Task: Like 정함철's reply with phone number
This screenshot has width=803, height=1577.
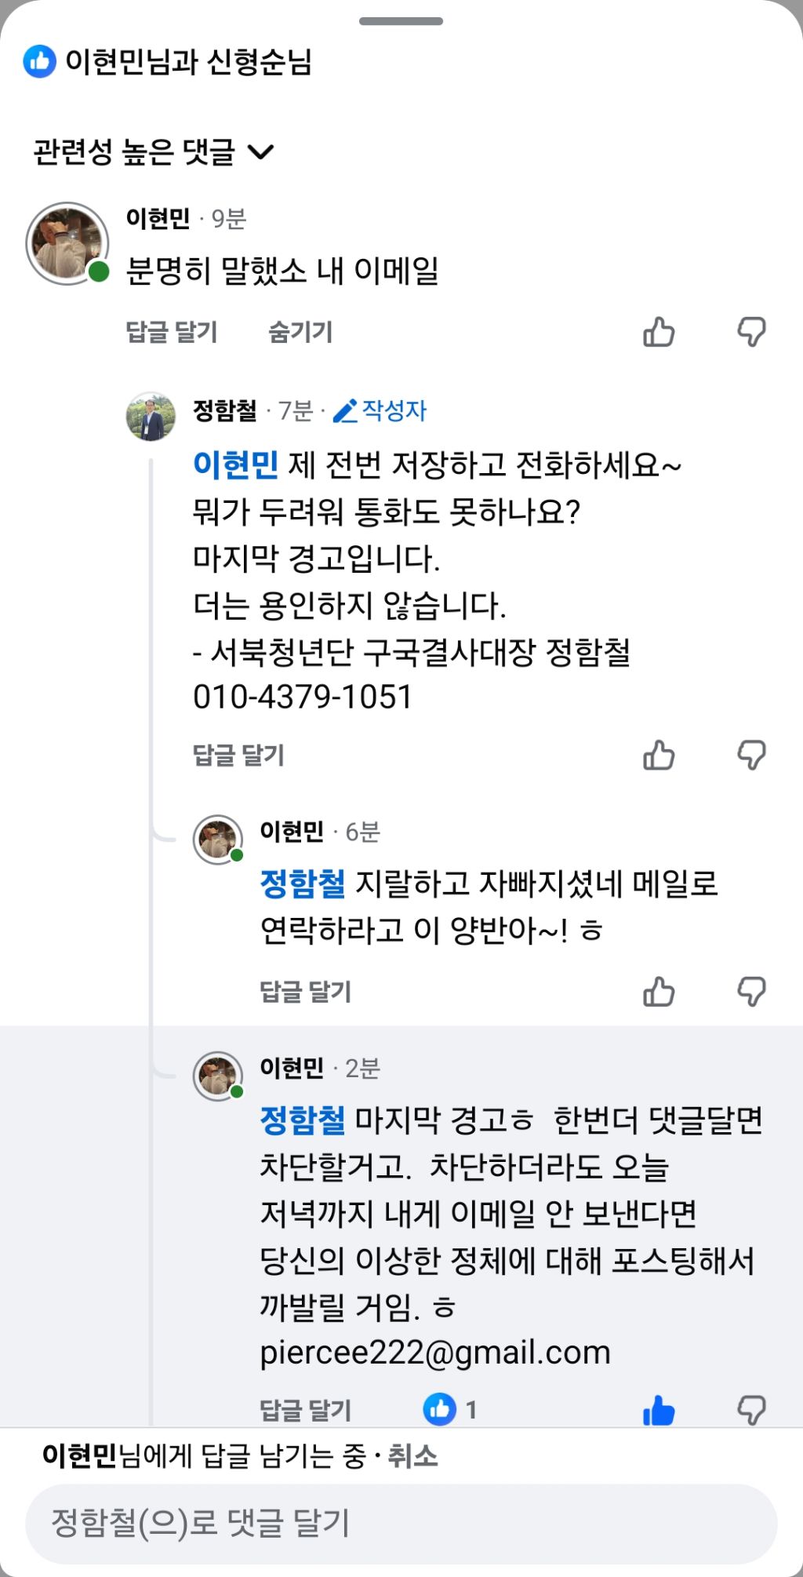Action: click(x=659, y=756)
